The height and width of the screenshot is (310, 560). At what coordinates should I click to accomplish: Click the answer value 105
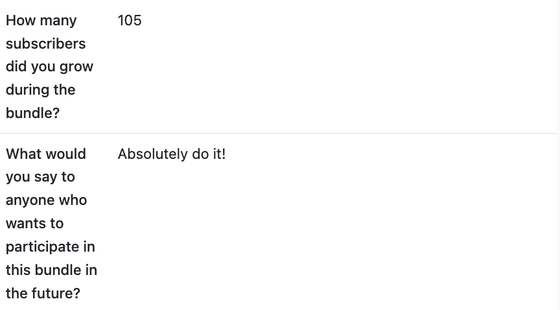[x=130, y=21]
